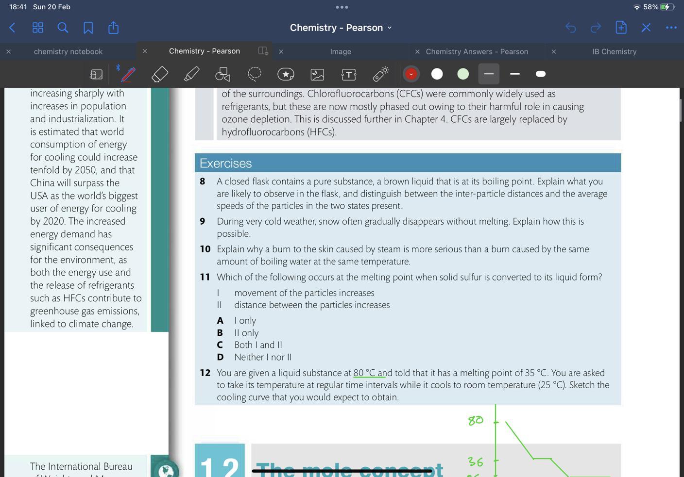Viewport: 684px width, 477px height.
Task: Select the thinnest stroke width
Action: 489,74
